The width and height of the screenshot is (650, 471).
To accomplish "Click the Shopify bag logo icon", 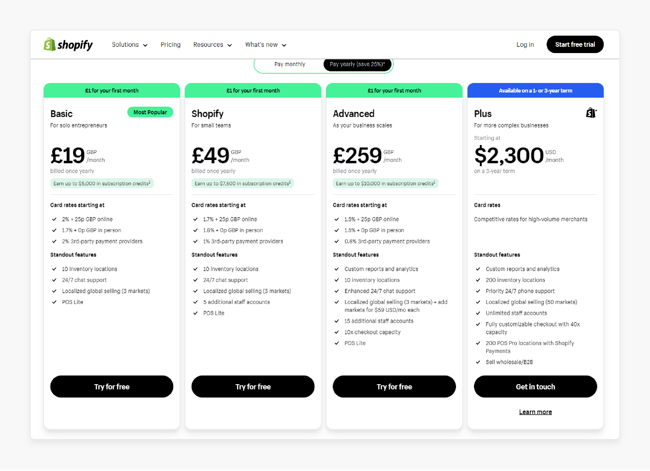I will [x=48, y=44].
